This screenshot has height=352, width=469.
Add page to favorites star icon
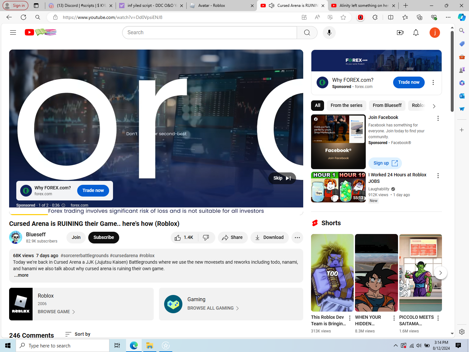[x=343, y=17]
